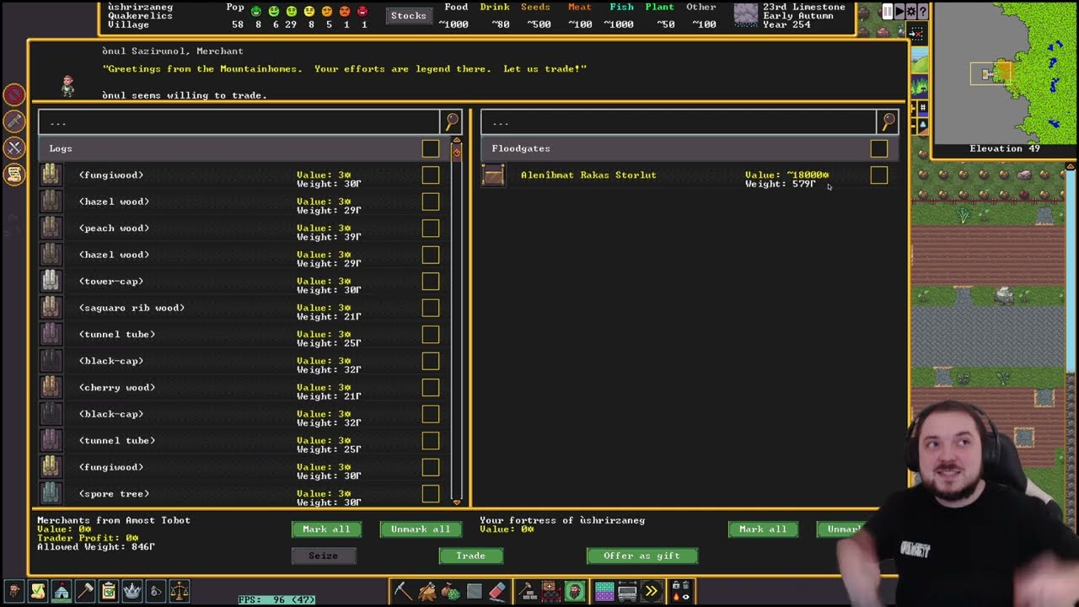Click Unmark all for merchant goods
The width and height of the screenshot is (1079, 607).
421,529
